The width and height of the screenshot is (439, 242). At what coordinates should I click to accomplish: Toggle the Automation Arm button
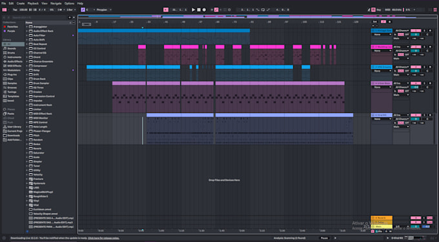click(x=216, y=10)
